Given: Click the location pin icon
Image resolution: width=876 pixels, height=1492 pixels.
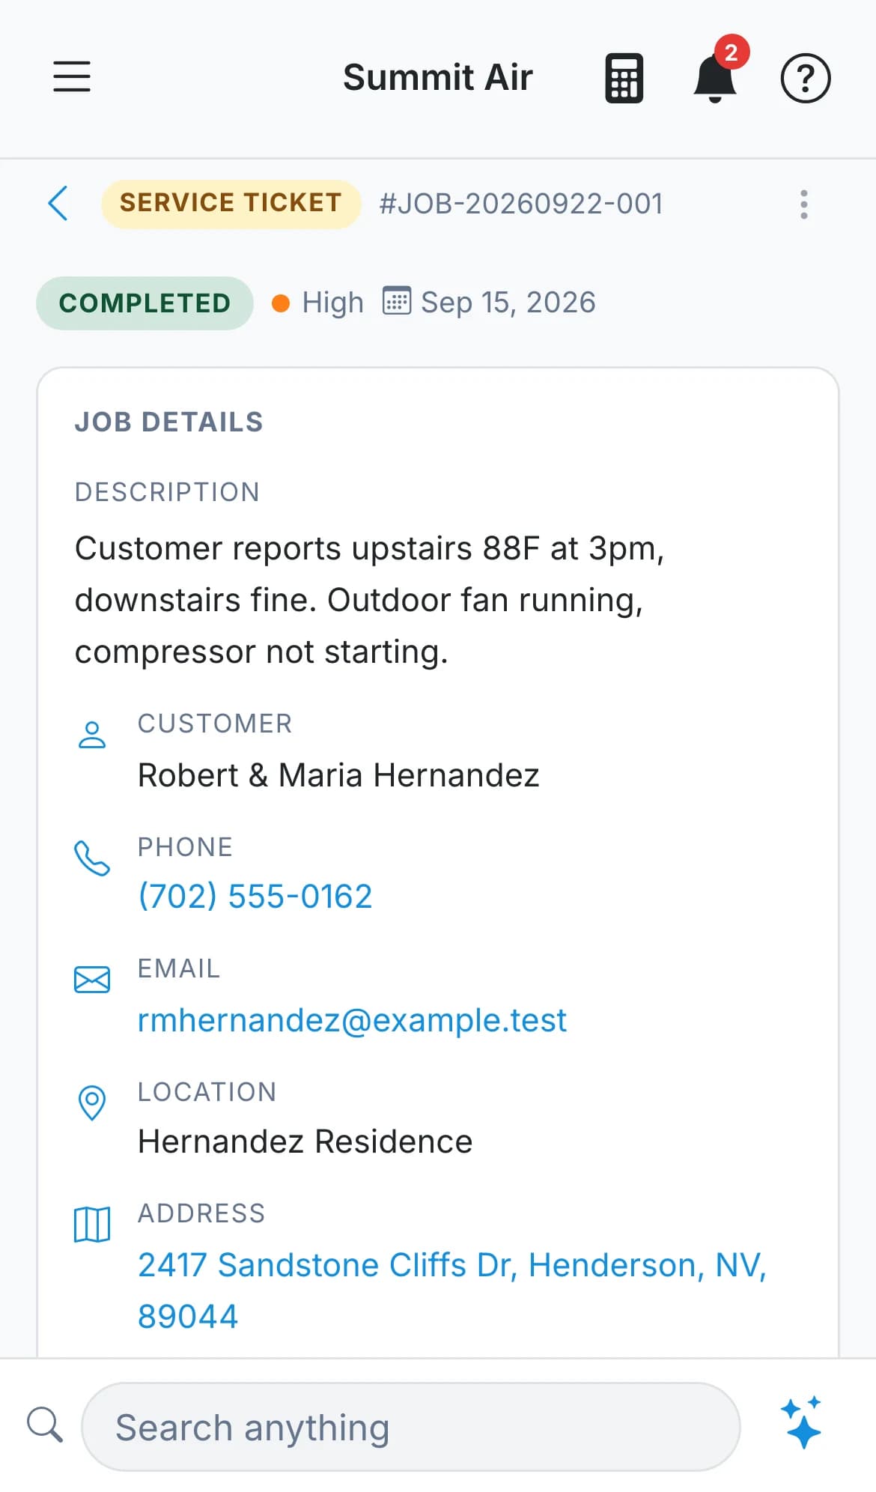Looking at the screenshot, I should 92,1103.
